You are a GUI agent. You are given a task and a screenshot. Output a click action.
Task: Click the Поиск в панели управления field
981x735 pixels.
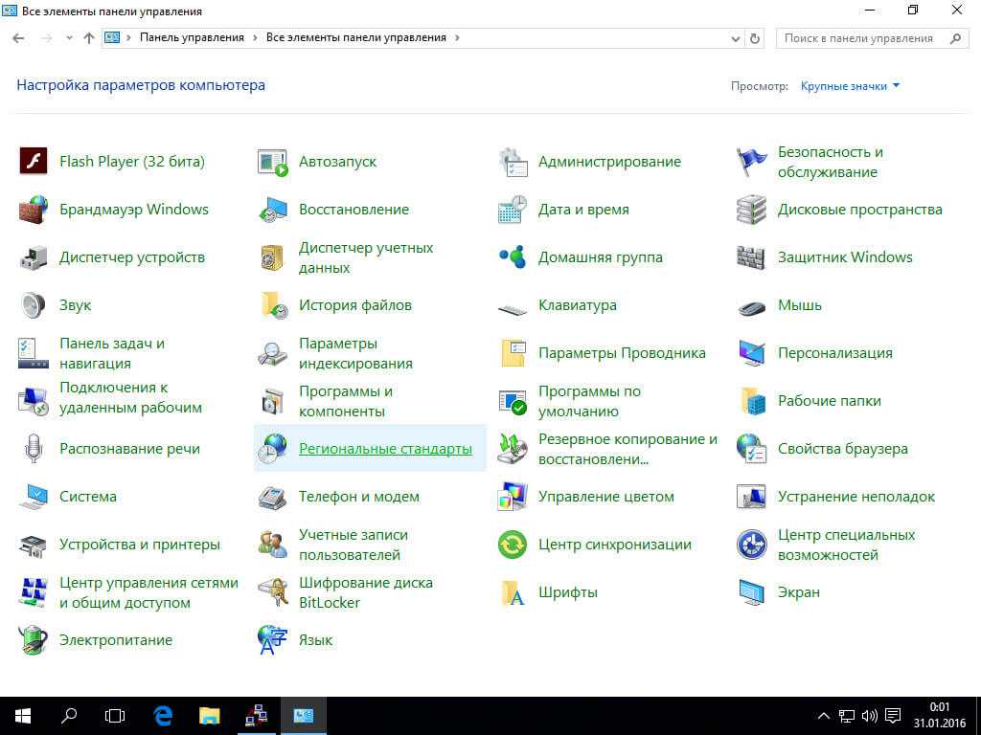[858, 38]
